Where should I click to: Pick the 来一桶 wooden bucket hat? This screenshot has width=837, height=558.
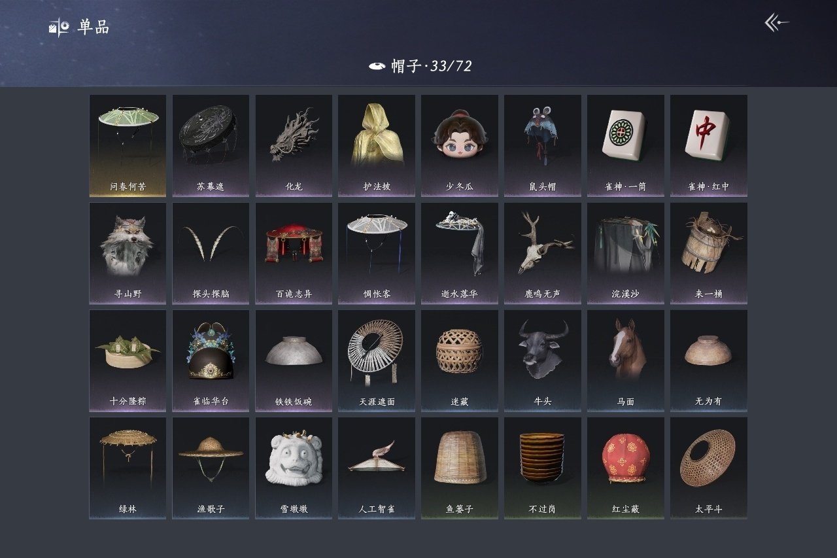coord(709,253)
